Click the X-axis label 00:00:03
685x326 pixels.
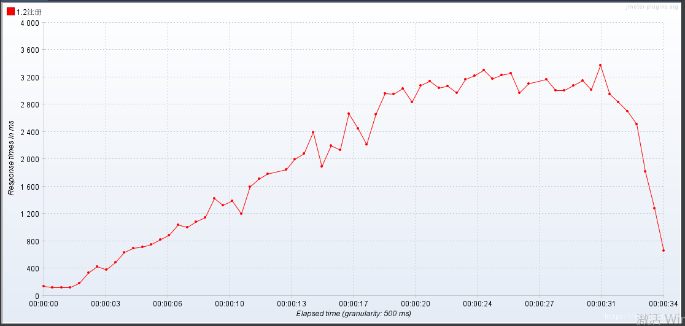coord(106,304)
